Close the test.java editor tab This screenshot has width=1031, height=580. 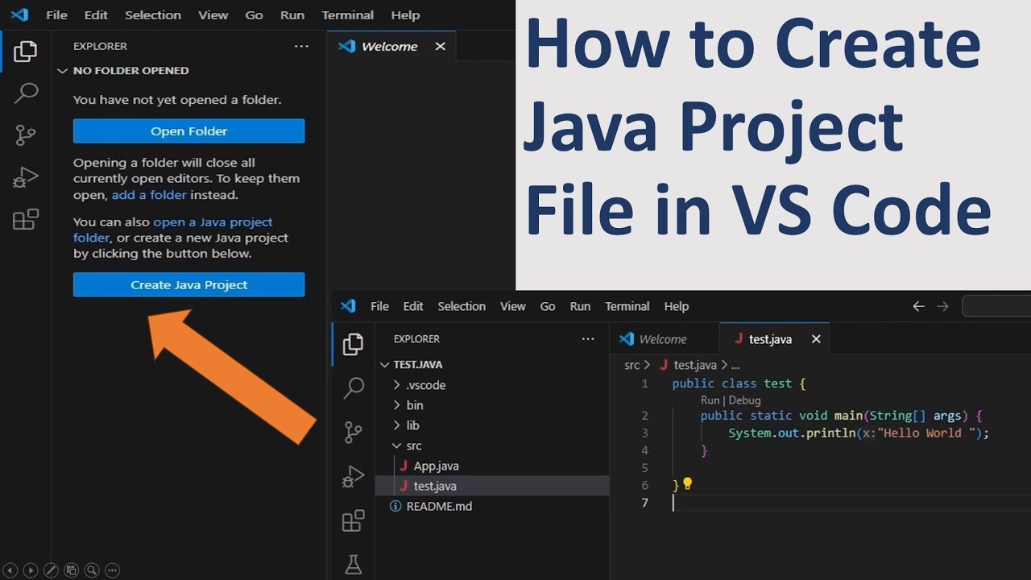816,339
